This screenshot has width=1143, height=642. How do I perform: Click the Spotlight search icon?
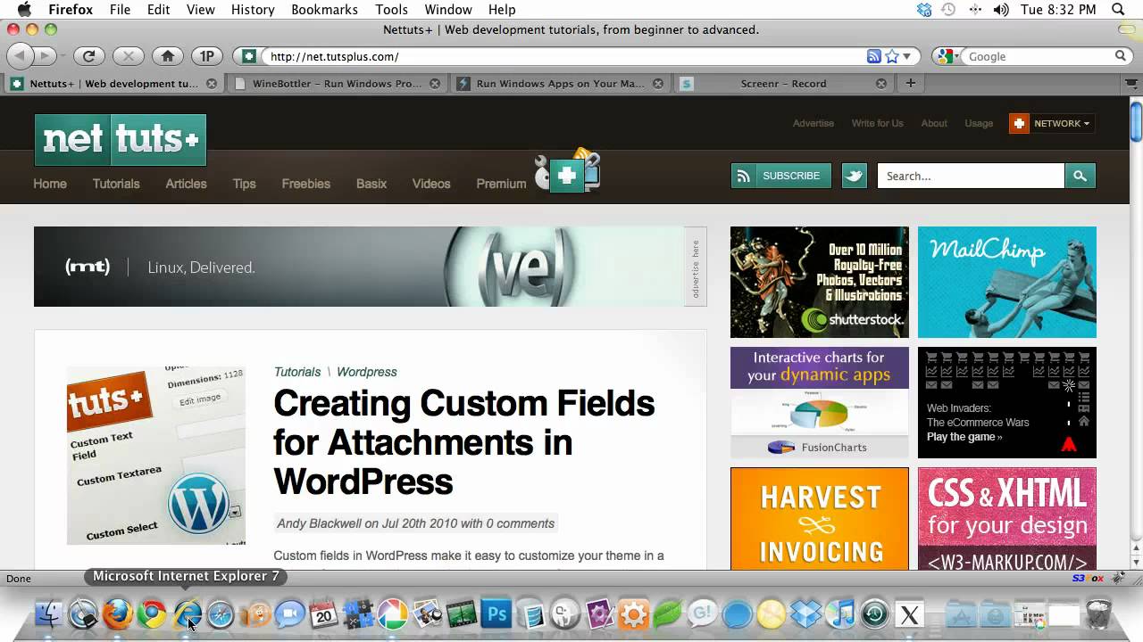point(1118,10)
